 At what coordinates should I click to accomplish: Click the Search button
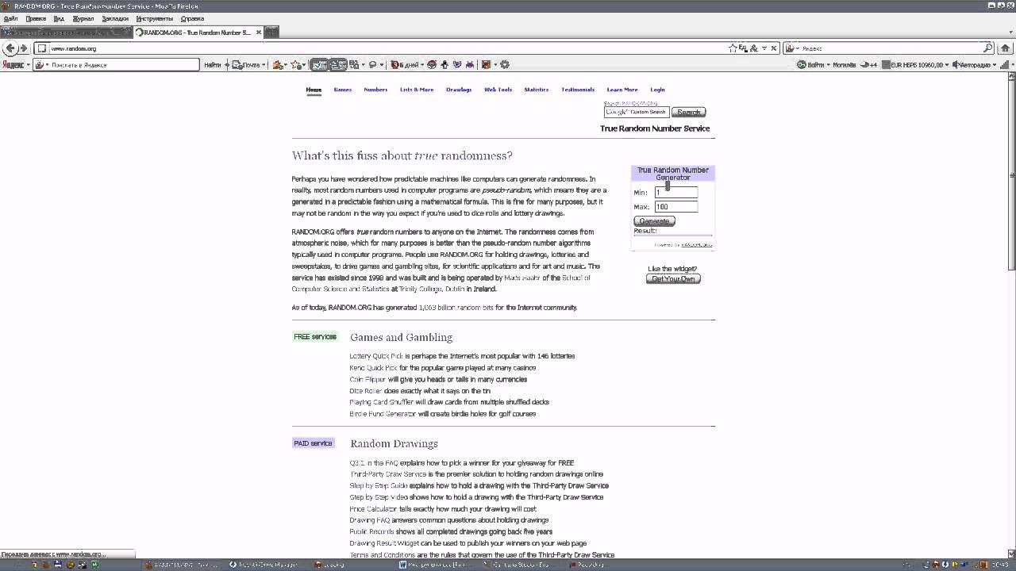pos(688,112)
